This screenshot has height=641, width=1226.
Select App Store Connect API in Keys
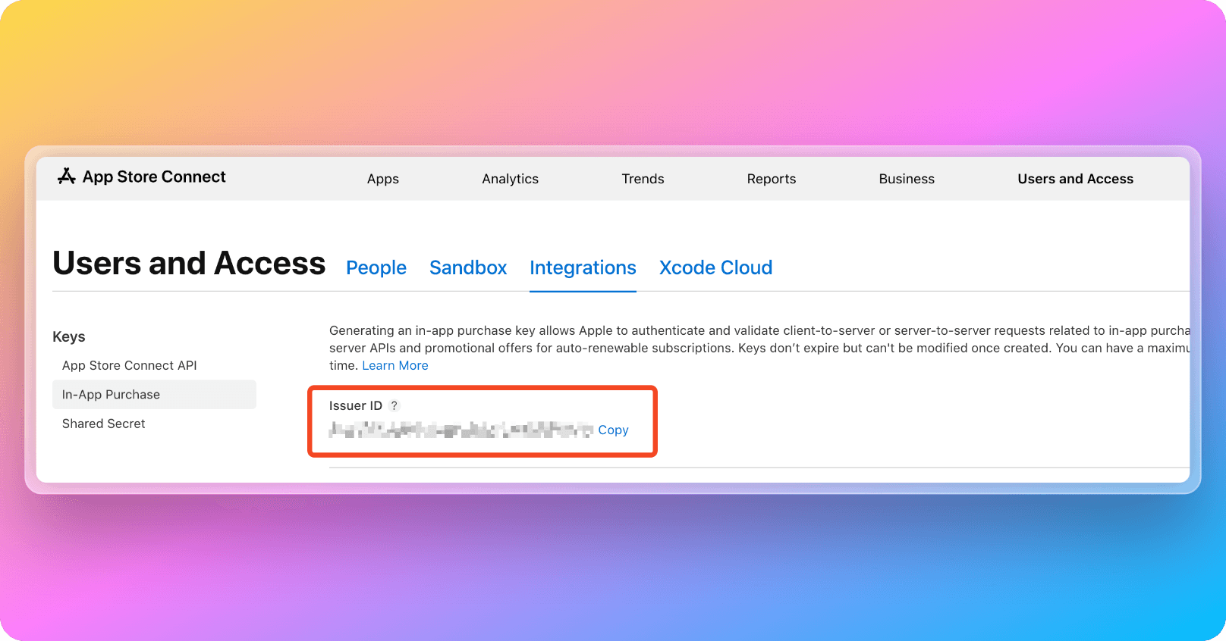tap(130, 365)
